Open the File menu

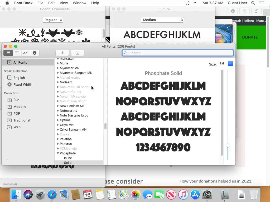tap(40, 3)
